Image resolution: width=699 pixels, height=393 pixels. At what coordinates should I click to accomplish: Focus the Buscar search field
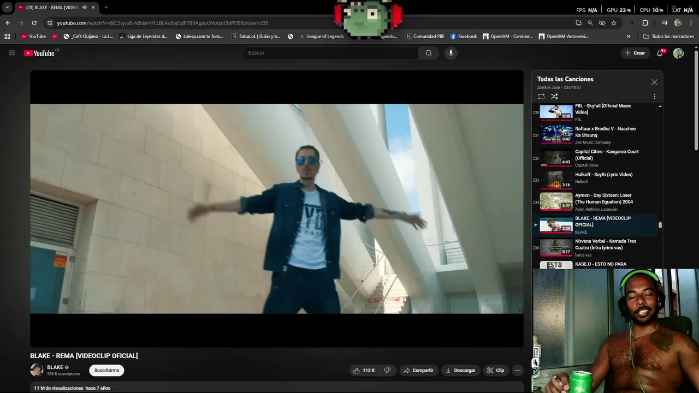[330, 53]
